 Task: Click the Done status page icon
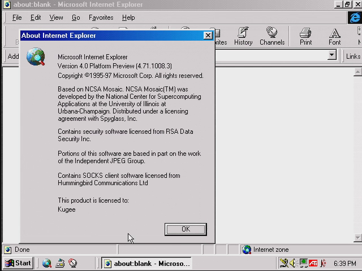7,250
